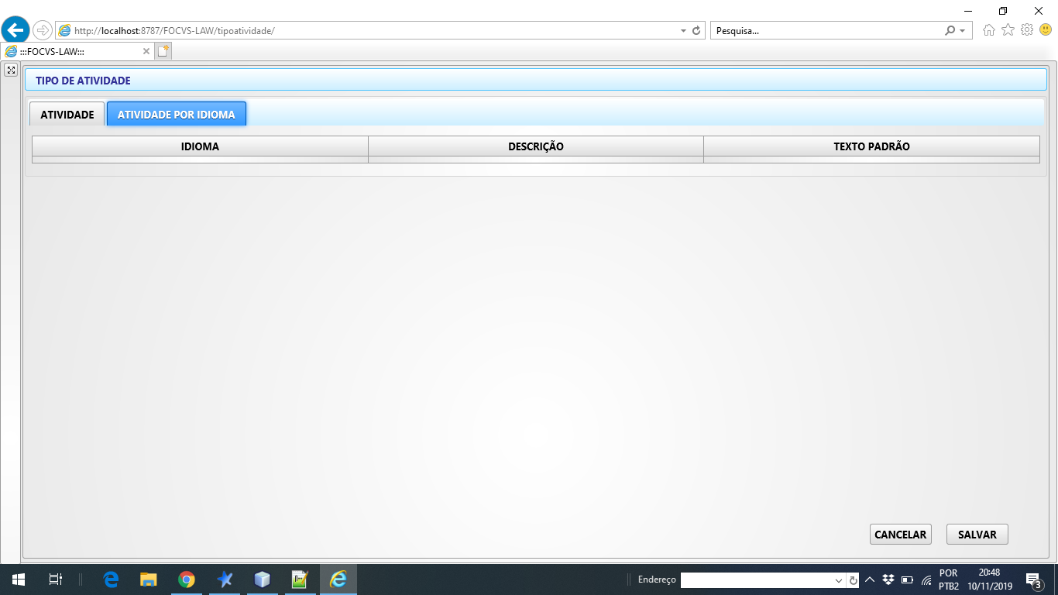Click the SALVAR button
This screenshot has width=1058, height=595.
[x=977, y=535]
